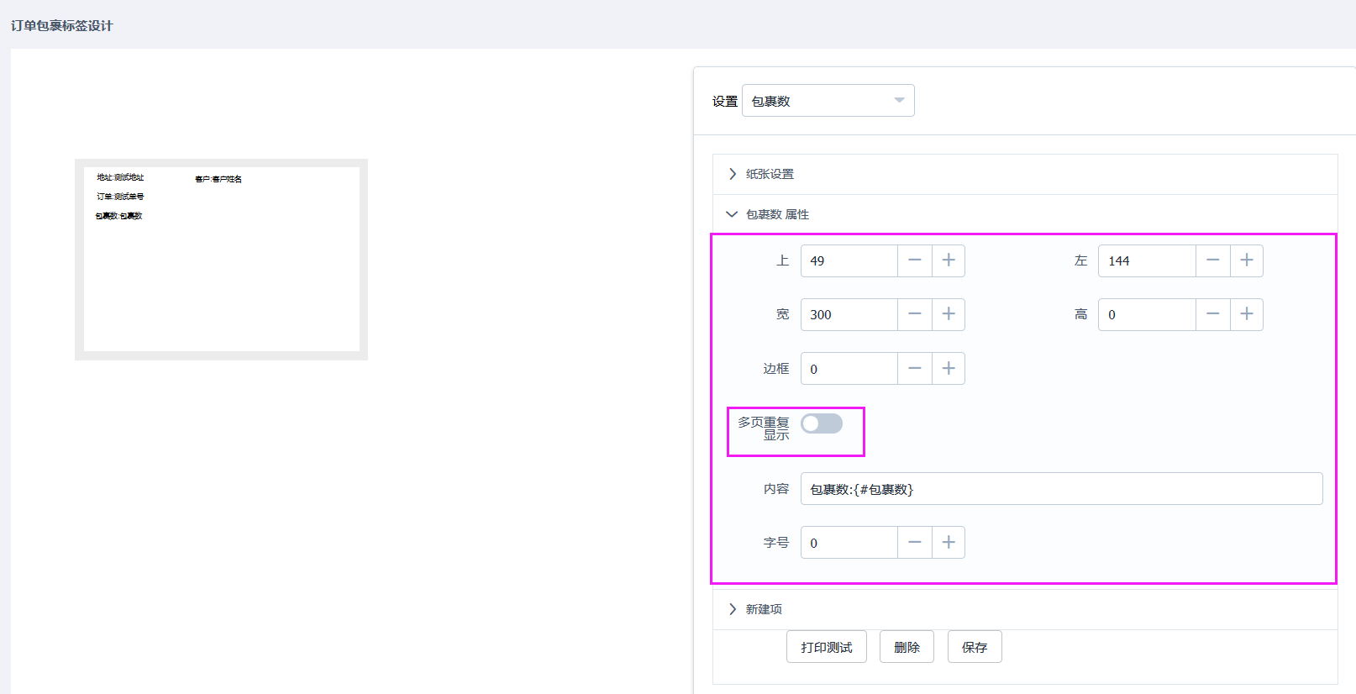Viewport: 1356px width, 694px height.
Task: Expand the 新建项 section
Action: coord(764,609)
